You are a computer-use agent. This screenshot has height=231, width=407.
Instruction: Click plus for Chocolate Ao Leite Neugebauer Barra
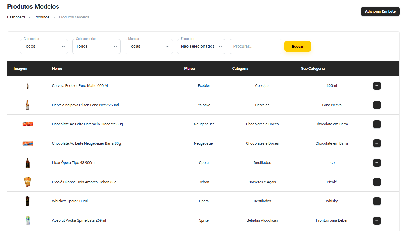pos(377,143)
